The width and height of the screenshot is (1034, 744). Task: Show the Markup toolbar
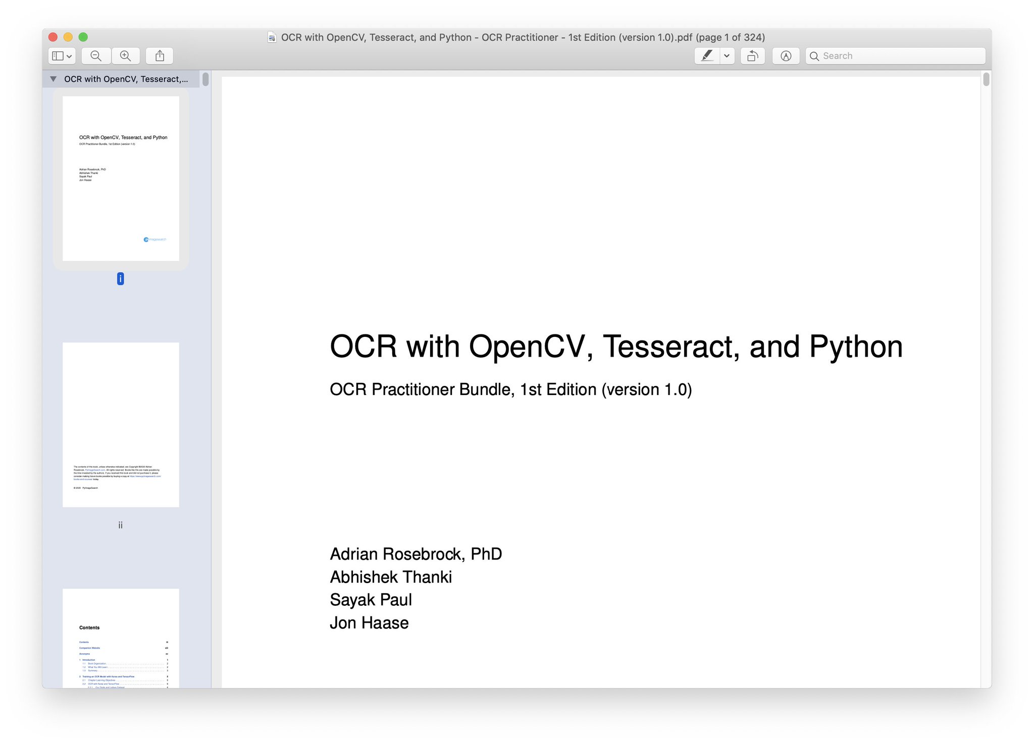pyautogui.click(x=786, y=56)
